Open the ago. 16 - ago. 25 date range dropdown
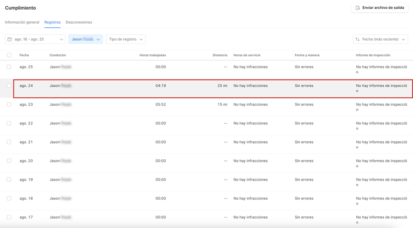The image size is (413, 228). coord(35,39)
